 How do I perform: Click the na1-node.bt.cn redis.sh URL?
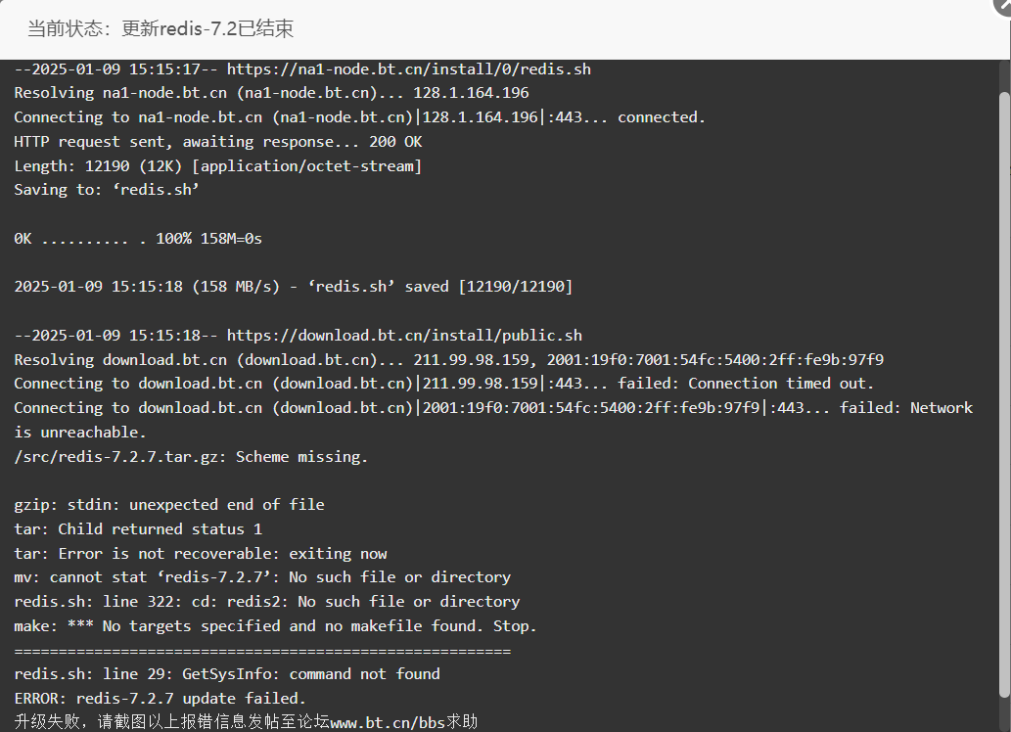[409, 69]
